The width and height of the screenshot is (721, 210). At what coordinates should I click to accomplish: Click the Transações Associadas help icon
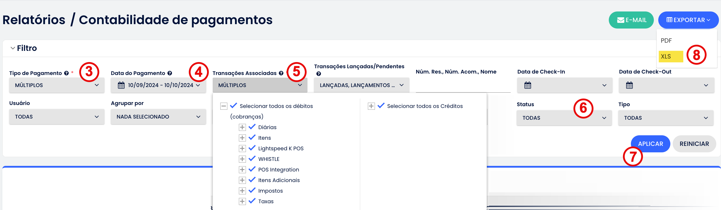coord(281,73)
